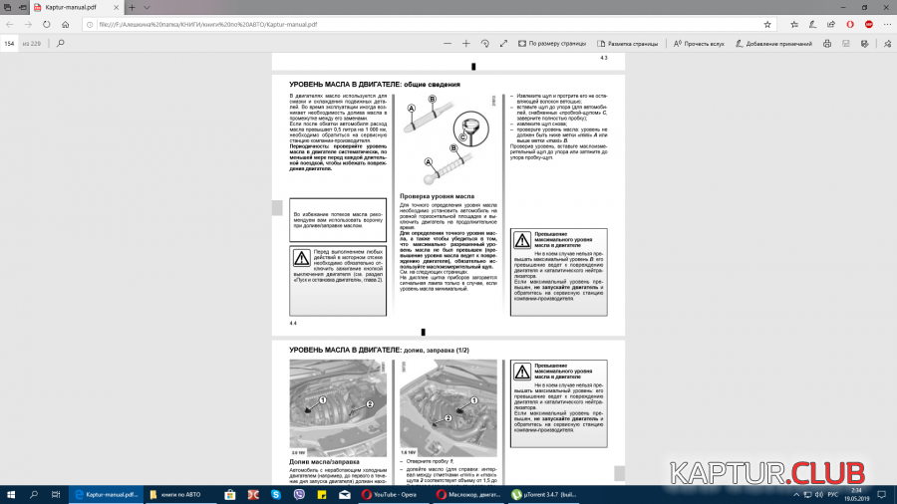Go back to the previous page

point(10,25)
